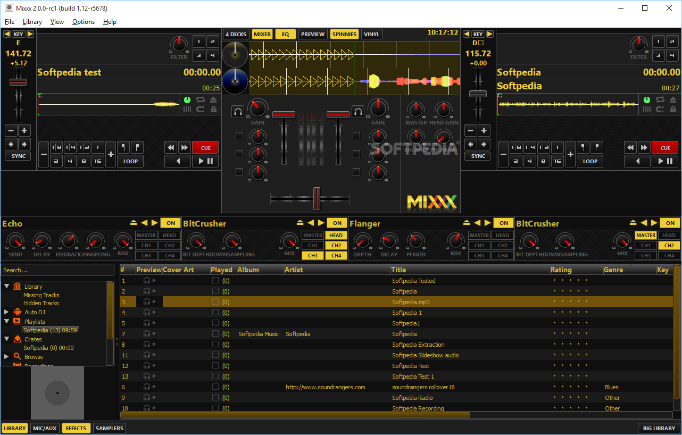Click left deck reverse play button
The image size is (682, 435).
click(178, 161)
